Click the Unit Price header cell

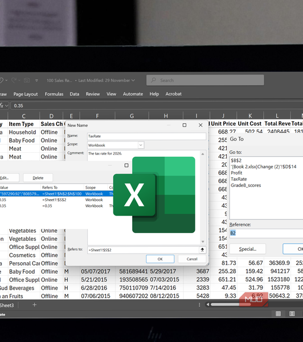click(x=223, y=124)
